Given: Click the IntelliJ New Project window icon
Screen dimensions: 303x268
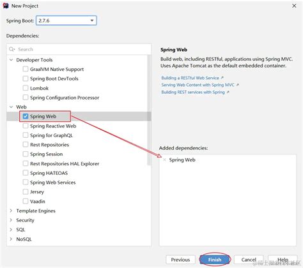Looking at the screenshot, I should click(x=6, y=6).
